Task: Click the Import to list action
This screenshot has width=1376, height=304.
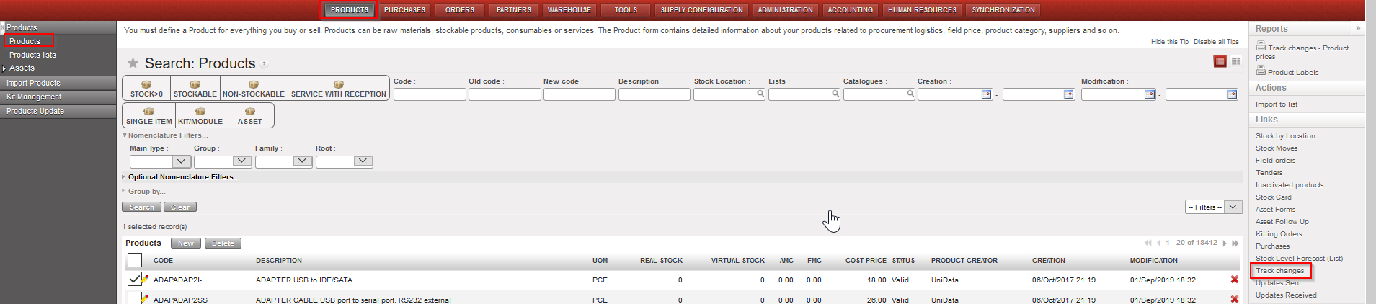Action: (x=1277, y=104)
